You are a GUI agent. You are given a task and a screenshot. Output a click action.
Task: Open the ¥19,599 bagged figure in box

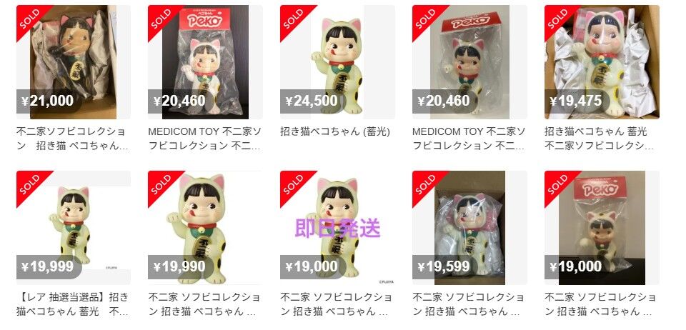click(x=469, y=228)
